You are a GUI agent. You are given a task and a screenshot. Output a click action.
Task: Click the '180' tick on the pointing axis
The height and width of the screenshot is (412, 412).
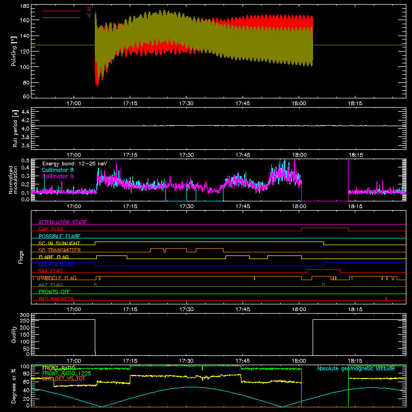coord(25,6)
